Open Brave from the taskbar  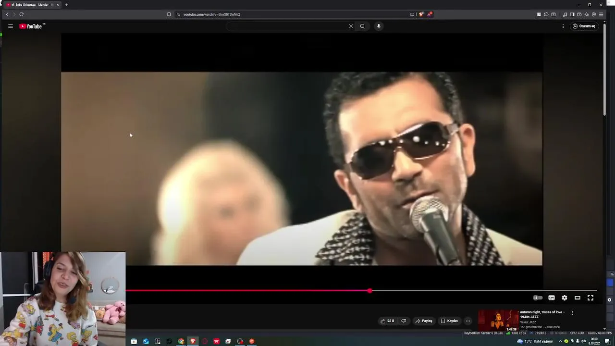pyautogui.click(x=193, y=341)
